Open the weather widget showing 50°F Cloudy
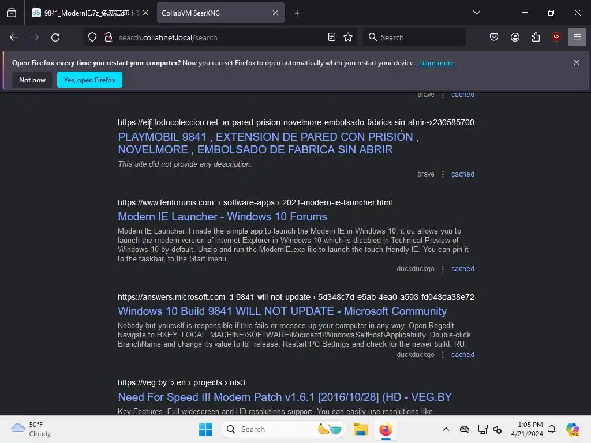591x443 pixels. click(x=31, y=429)
